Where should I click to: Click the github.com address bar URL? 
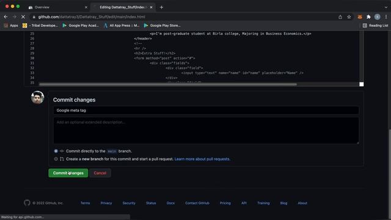click(x=92, y=17)
